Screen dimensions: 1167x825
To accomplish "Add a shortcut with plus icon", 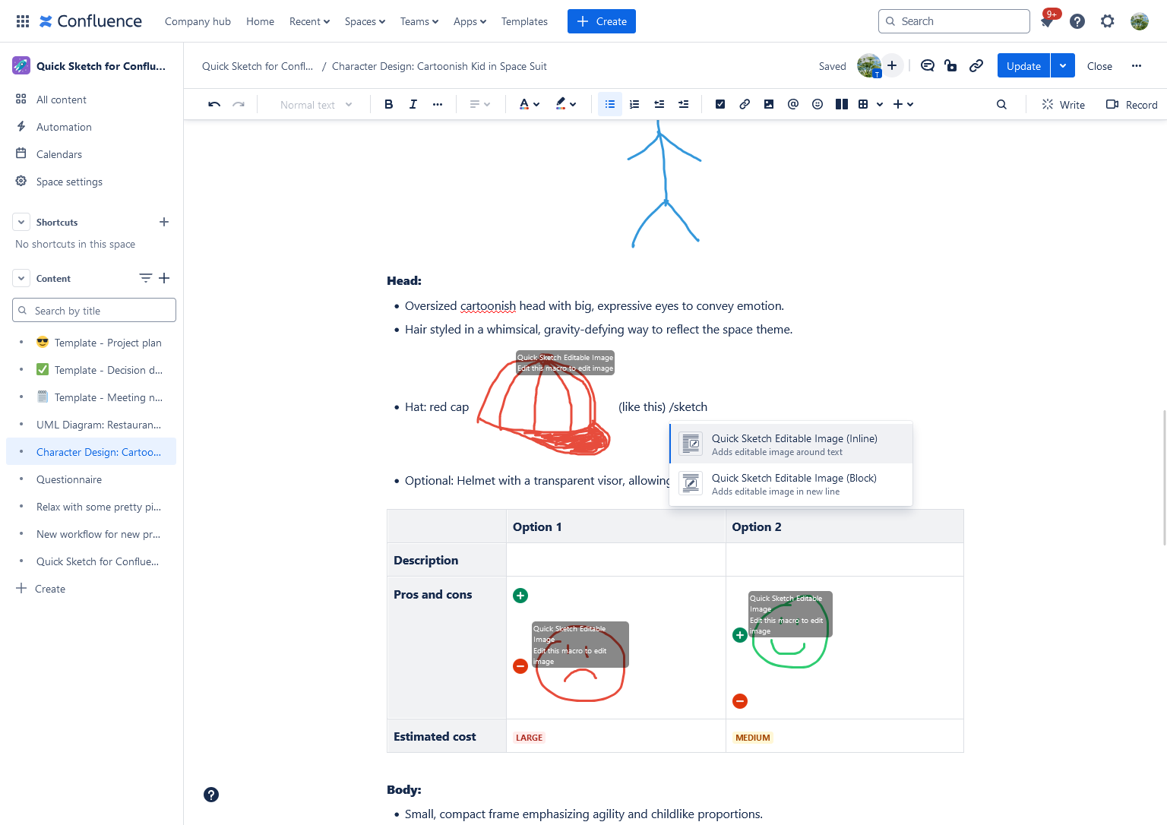I will pyautogui.click(x=164, y=222).
